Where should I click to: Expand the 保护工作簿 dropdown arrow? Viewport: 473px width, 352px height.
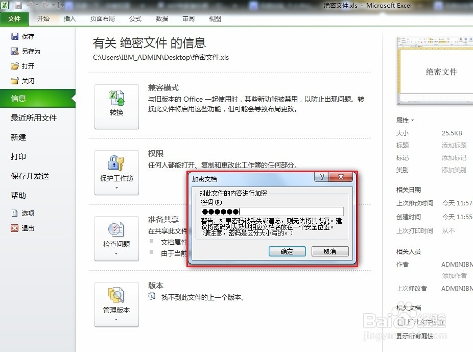[116, 187]
